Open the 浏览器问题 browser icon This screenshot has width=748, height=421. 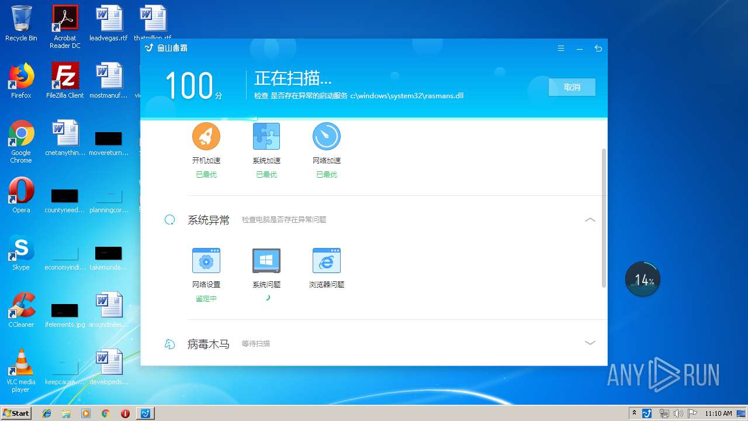pos(327,260)
